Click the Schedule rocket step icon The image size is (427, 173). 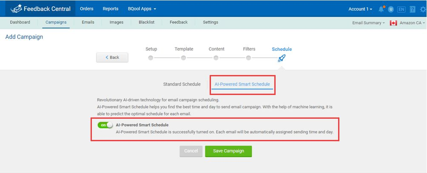click(282, 58)
